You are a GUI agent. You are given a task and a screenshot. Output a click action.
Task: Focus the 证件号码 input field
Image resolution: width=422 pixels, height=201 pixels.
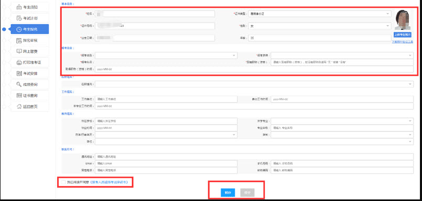click(x=155, y=26)
